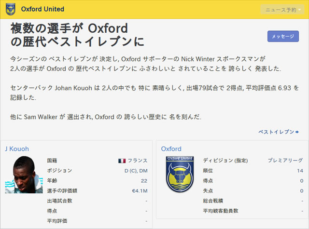The height and width of the screenshot is (229, 309).
Task: Select the D (C), DM position value
Action: (x=136, y=171)
